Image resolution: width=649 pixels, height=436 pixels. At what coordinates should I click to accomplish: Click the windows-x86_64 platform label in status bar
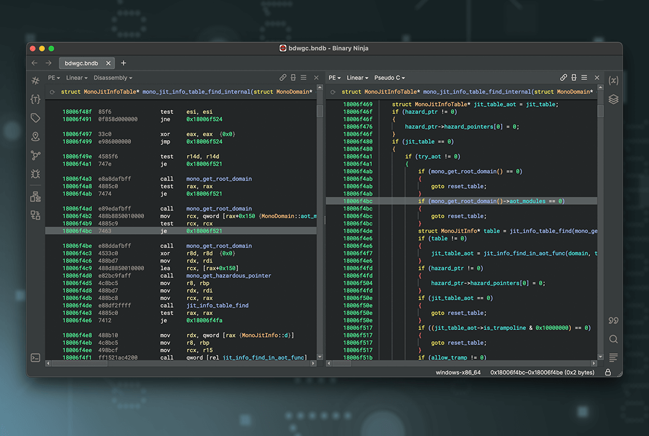[458, 372]
